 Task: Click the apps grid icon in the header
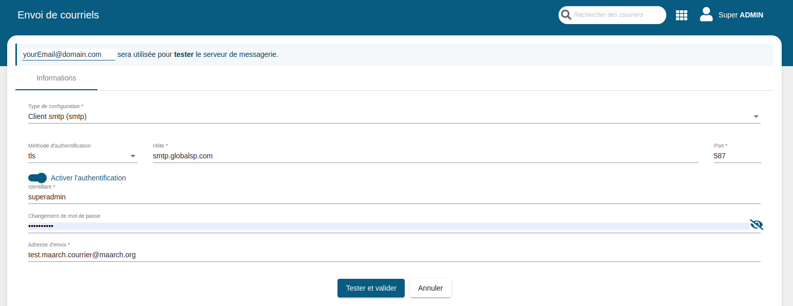click(681, 15)
